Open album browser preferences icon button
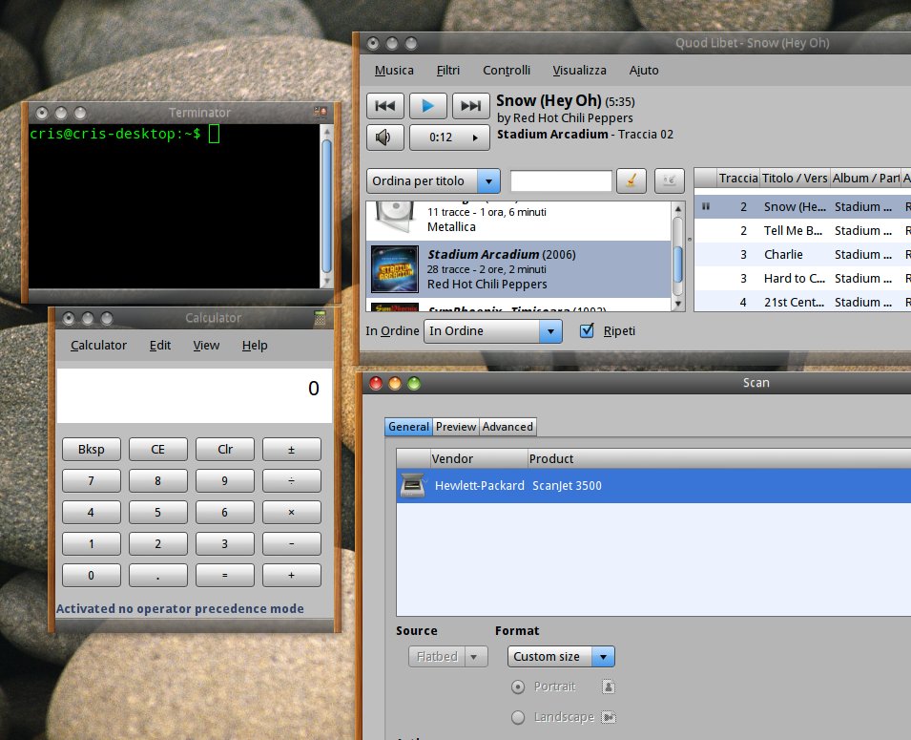This screenshot has height=740, width=911. click(670, 180)
